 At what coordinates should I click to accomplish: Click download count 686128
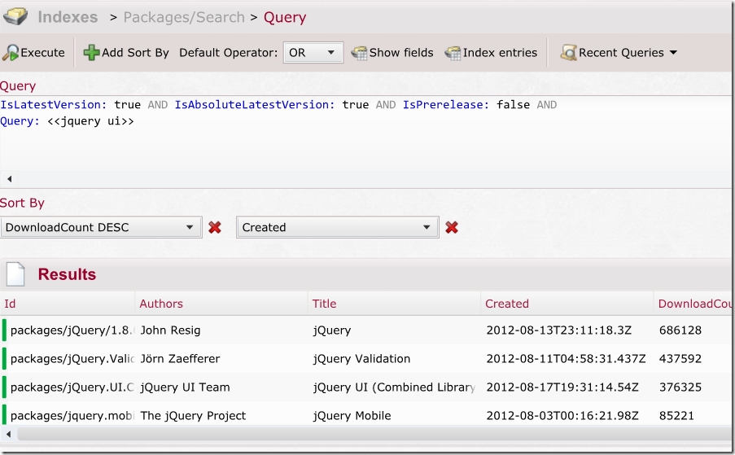coord(680,330)
